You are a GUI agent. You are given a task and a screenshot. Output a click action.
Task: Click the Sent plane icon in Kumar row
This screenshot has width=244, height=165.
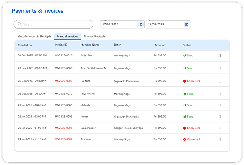point(185,117)
